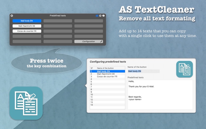Select row 1 'Mail body EN' in the list

click(x=107, y=71)
